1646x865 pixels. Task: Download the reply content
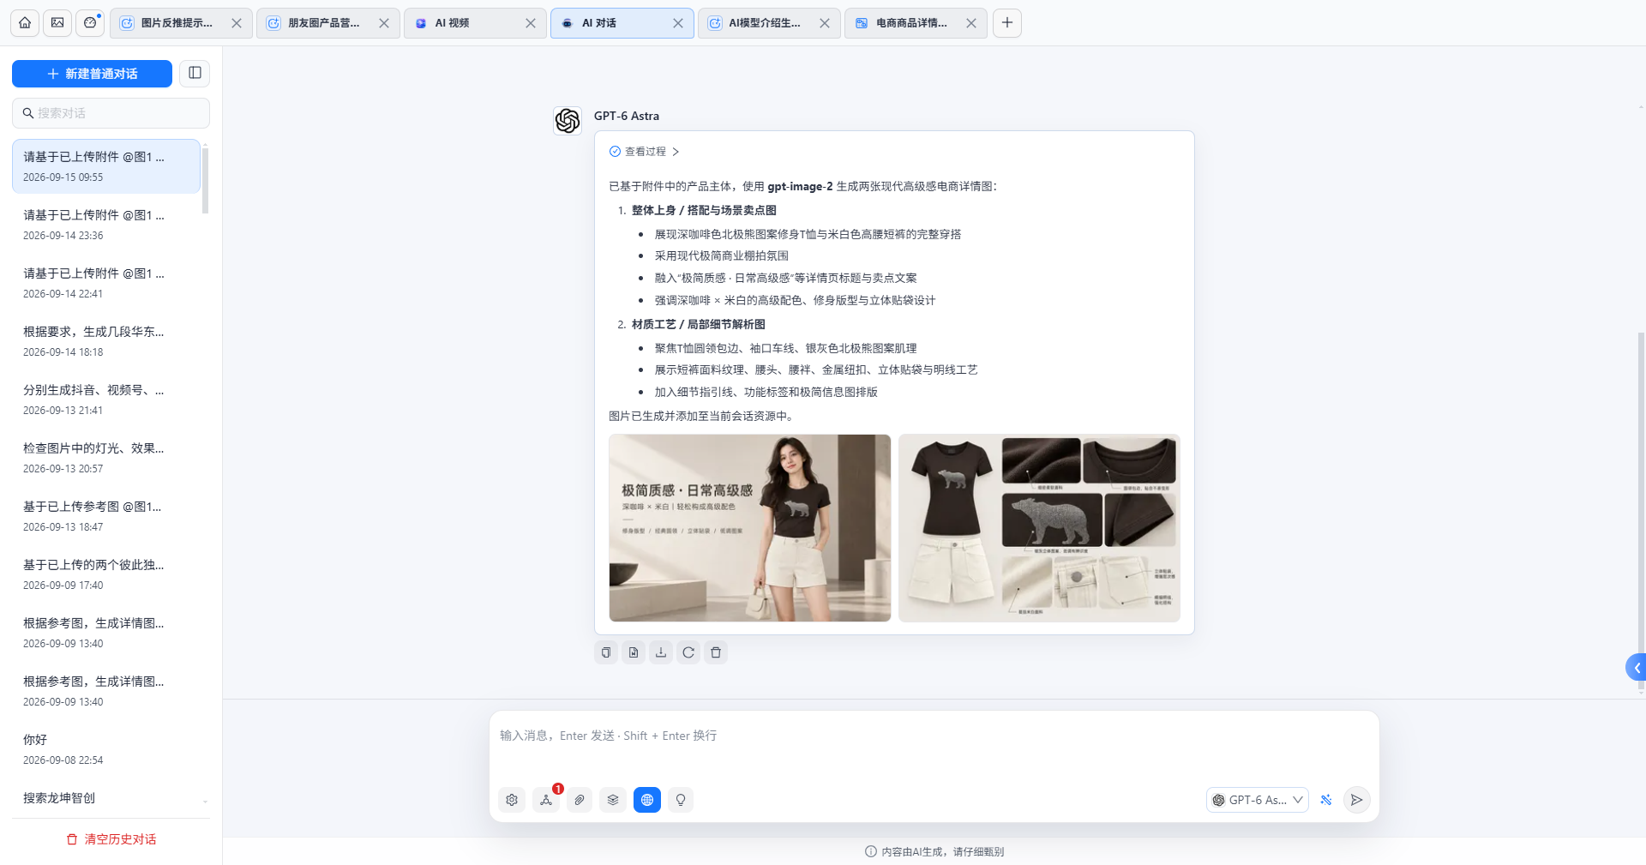click(661, 652)
